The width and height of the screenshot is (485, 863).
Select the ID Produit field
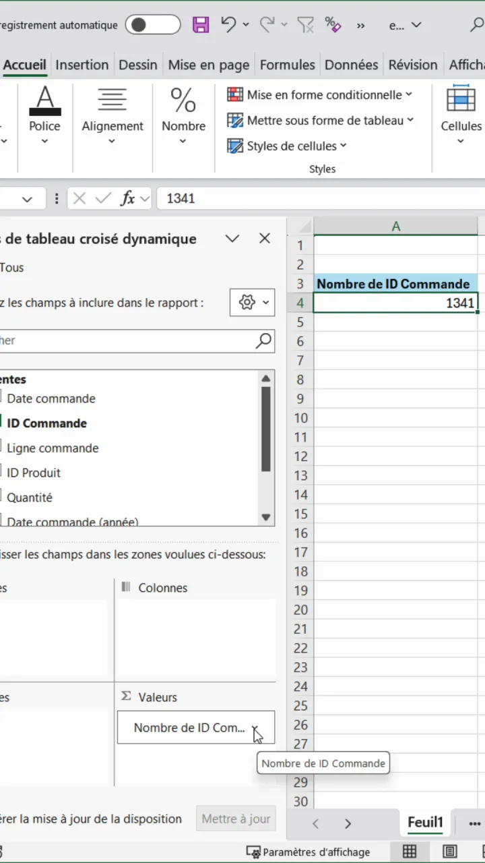34,473
